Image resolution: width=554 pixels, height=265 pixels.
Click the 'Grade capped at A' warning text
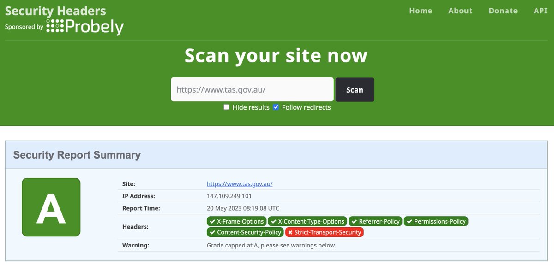coord(271,245)
